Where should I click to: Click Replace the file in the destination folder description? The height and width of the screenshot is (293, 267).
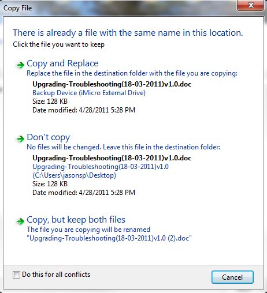[132, 73]
